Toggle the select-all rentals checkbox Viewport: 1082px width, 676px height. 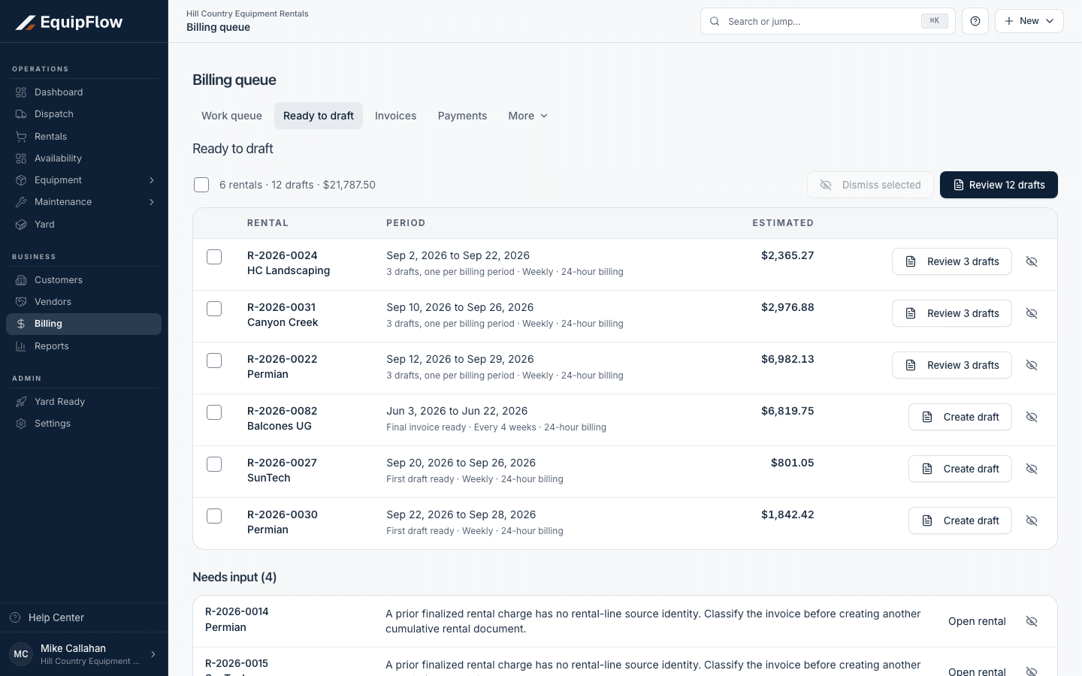201,185
